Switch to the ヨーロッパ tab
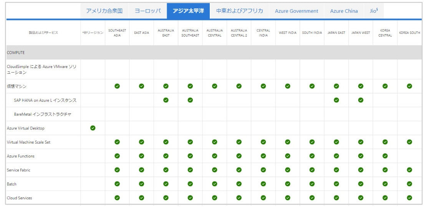 148,11
